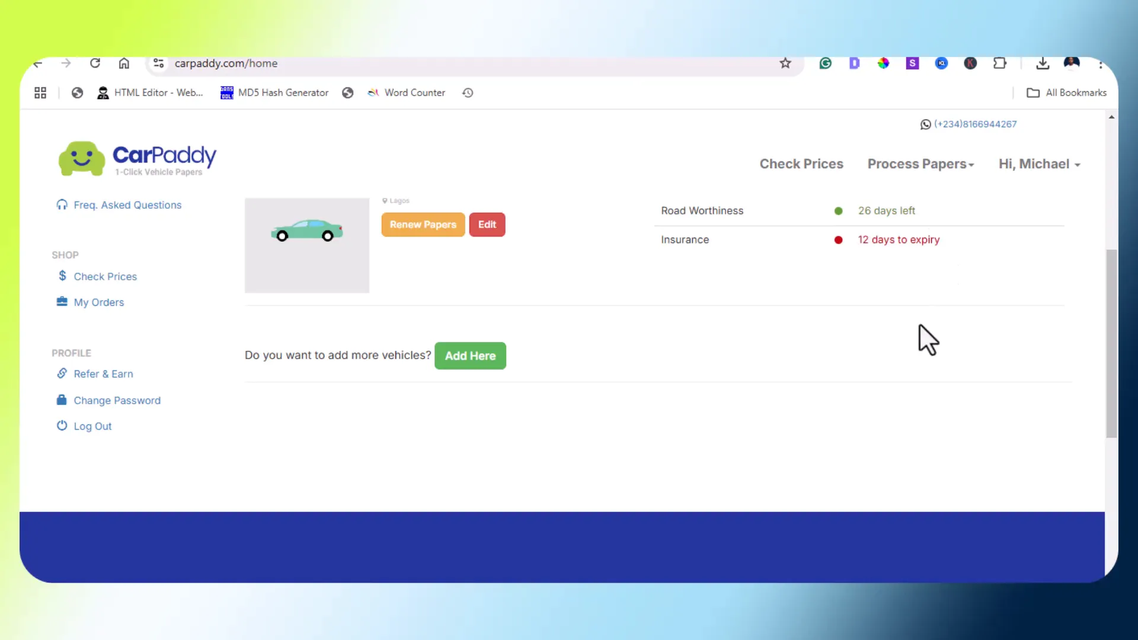The image size is (1138, 640).
Task: Click the page vertical scrollbar thumb
Action: point(1111,344)
